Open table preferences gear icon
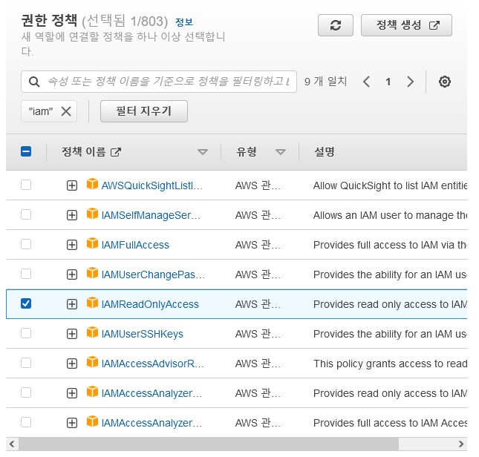The height and width of the screenshot is (457, 479). pyautogui.click(x=445, y=82)
